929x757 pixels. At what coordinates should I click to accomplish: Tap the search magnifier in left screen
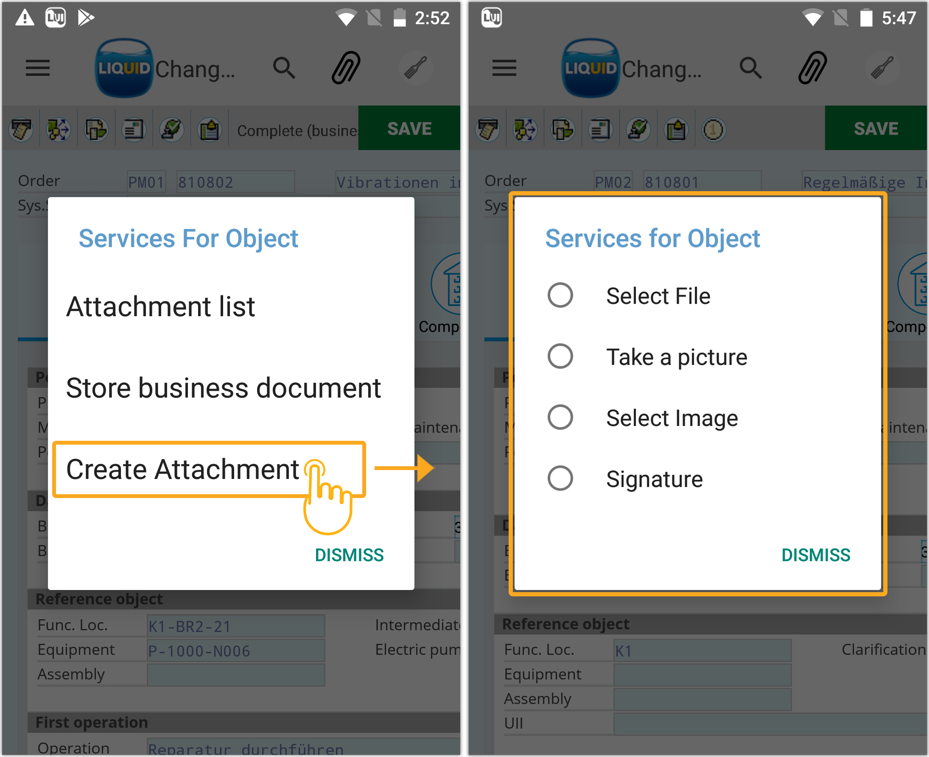pos(284,67)
